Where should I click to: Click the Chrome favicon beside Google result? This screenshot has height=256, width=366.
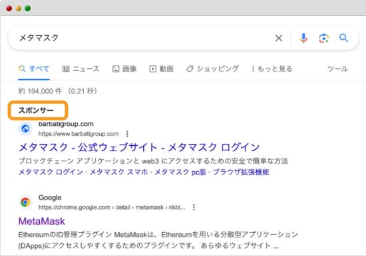[x=25, y=202]
